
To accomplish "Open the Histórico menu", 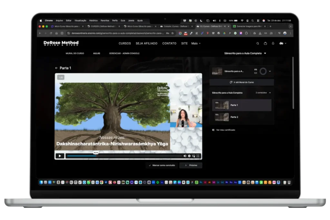I will point(93,21).
